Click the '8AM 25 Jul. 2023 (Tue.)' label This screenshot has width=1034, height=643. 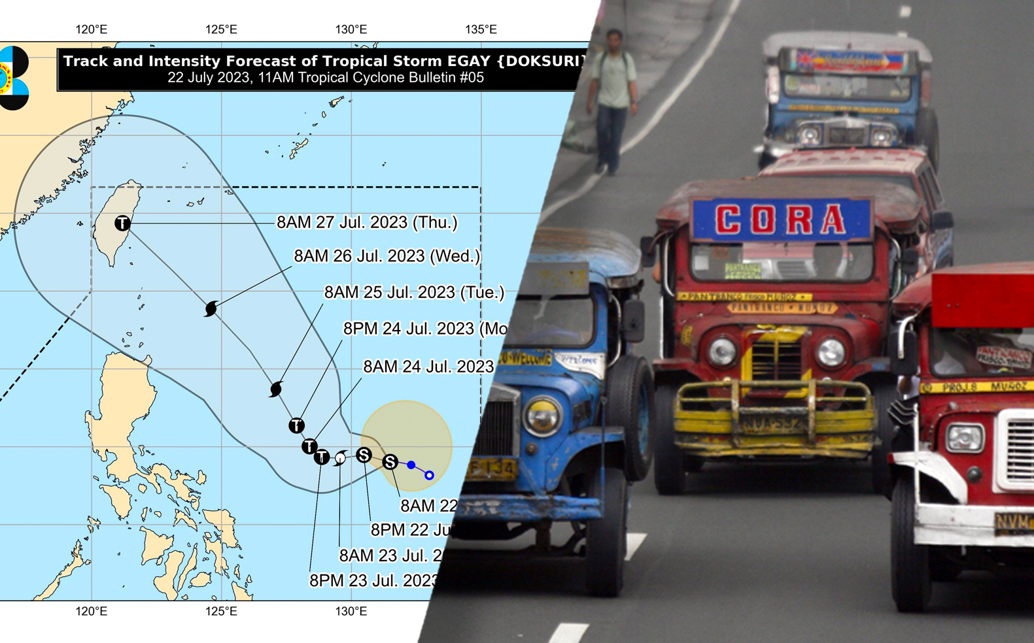point(414,292)
